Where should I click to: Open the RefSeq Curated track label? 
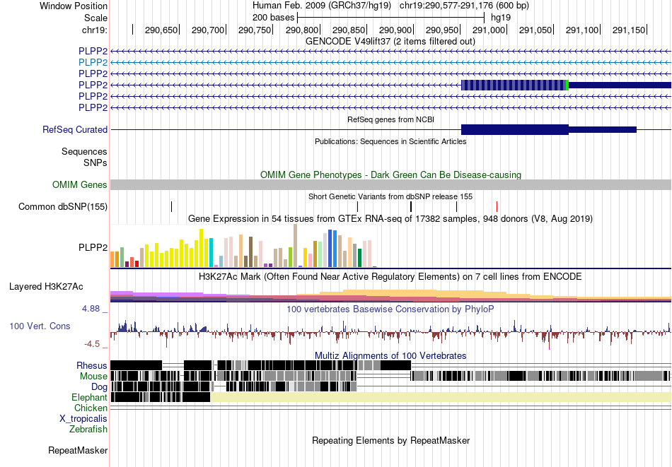(x=75, y=130)
